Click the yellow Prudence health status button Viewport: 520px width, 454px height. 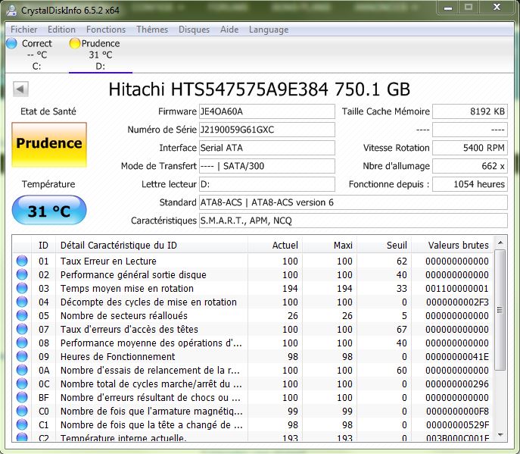(x=49, y=145)
